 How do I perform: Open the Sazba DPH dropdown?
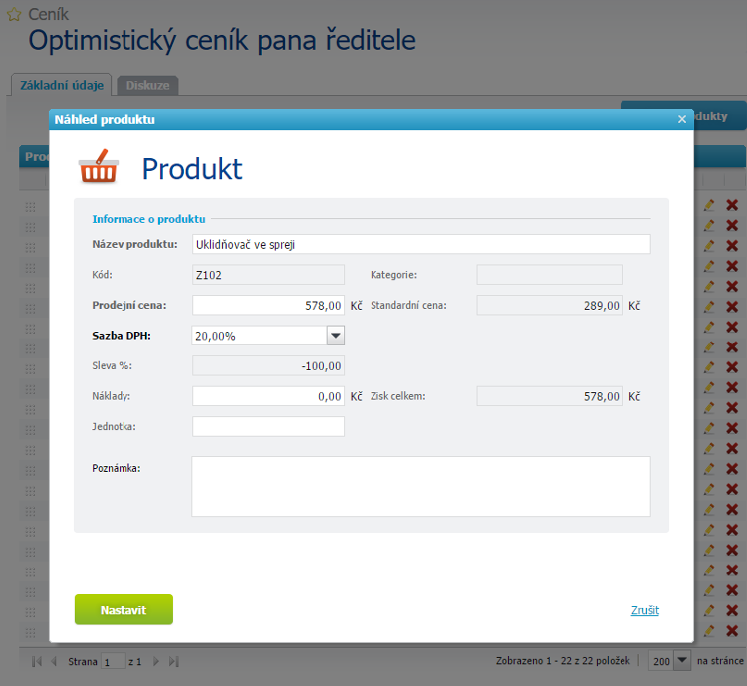(x=336, y=336)
